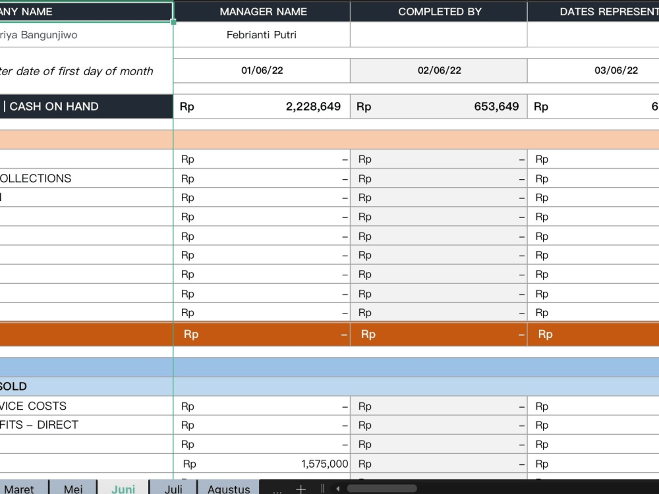
Task: Click the tab bar split handle
Action: 322,489
